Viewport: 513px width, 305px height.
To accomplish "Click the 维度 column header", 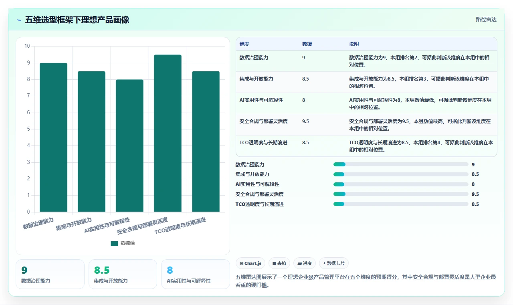I will [244, 44].
